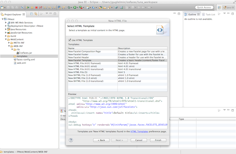Uncheck the Use HTML Template checkbox

pos(70,40)
